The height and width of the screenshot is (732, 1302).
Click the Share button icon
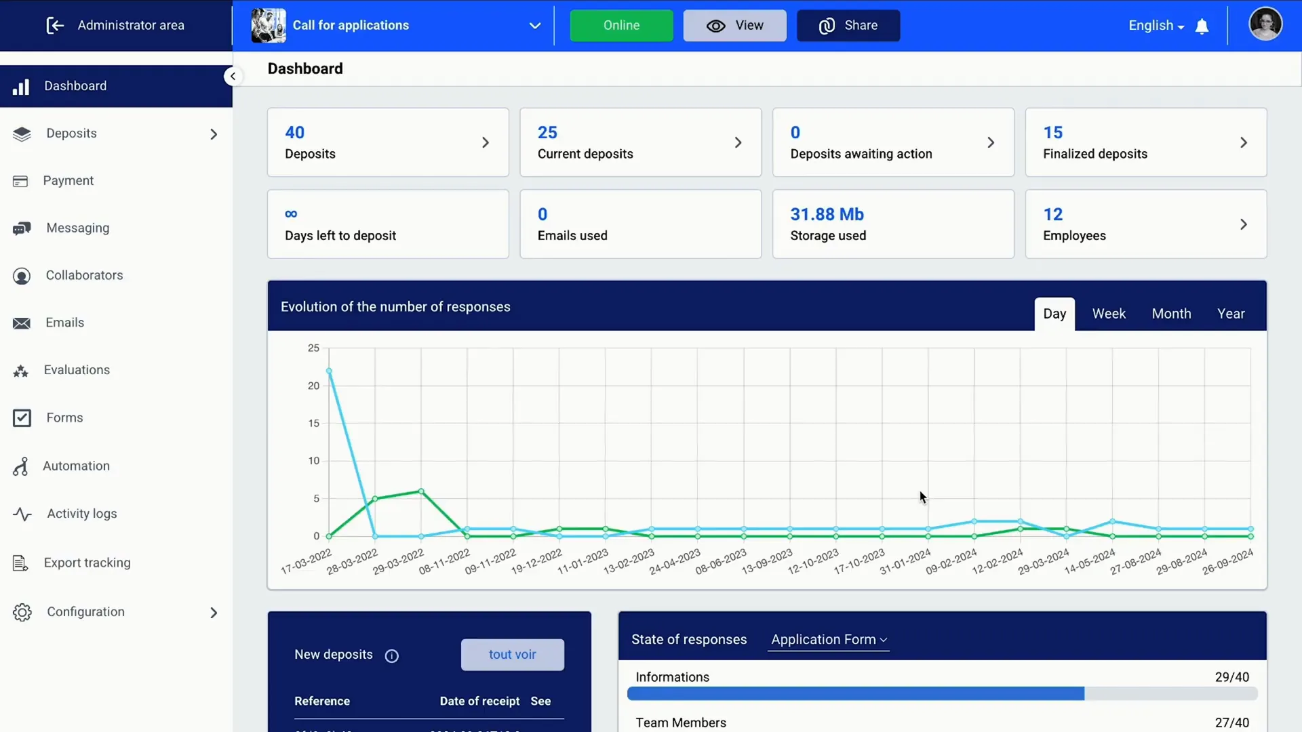click(x=826, y=25)
